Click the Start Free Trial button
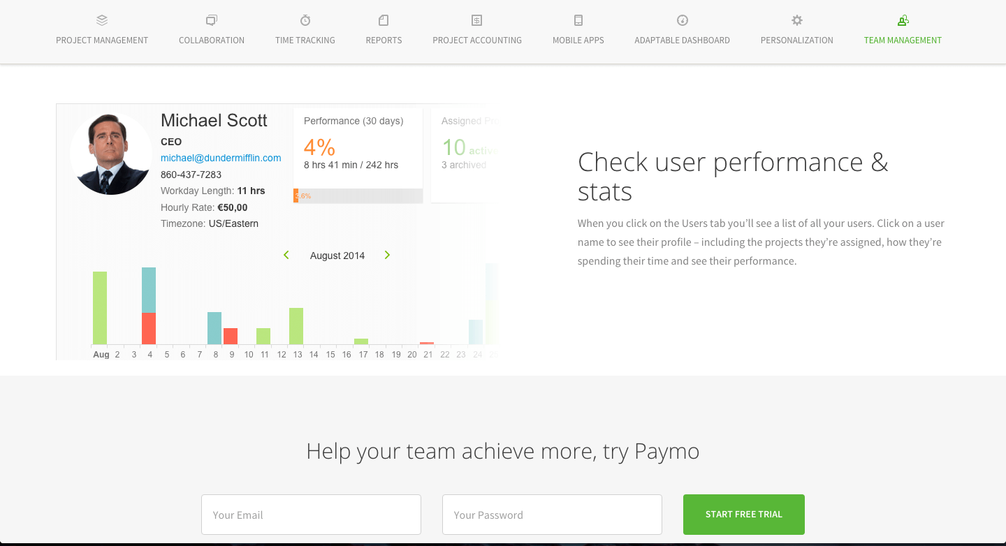 coord(743,514)
